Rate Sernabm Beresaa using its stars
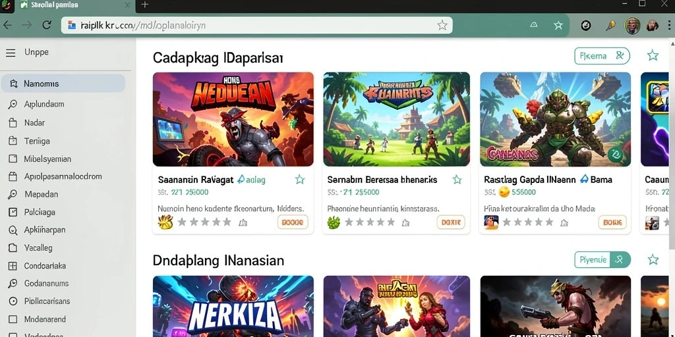Viewport: 675px width, 337px height. pyautogui.click(x=370, y=222)
